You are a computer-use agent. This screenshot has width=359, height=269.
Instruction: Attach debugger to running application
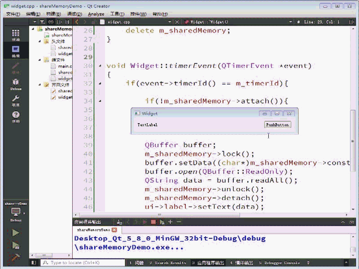click(x=162, y=222)
